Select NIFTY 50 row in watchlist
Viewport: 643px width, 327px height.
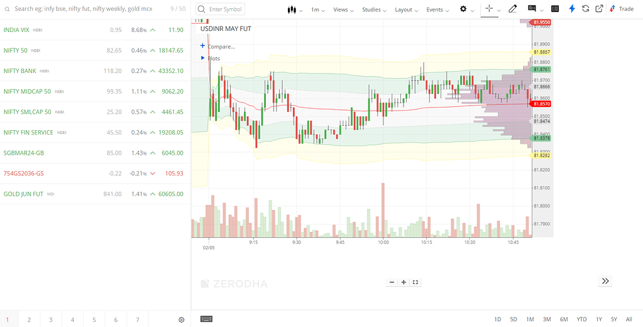point(95,50)
